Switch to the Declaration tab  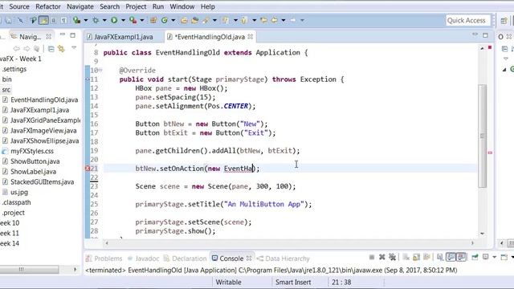[x=186, y=258]
